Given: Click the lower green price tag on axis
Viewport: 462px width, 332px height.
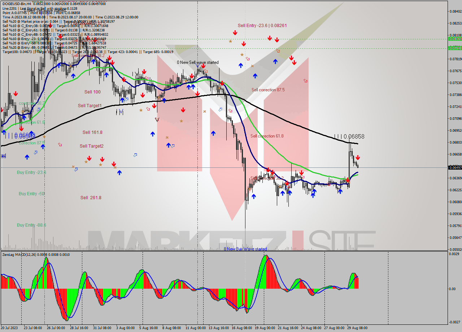Looking at the screenshot, I should tap(454, 48).
